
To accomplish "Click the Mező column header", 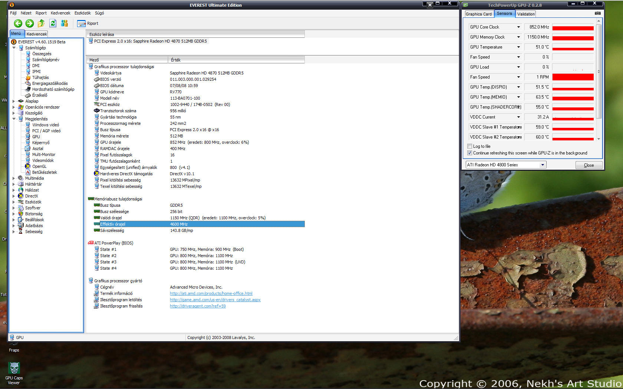I will [127, 60].
